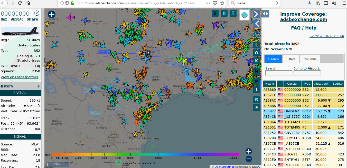This screenshot has height=168, width=347.
Task: Toggle the T map button
Action: [233, 13]
